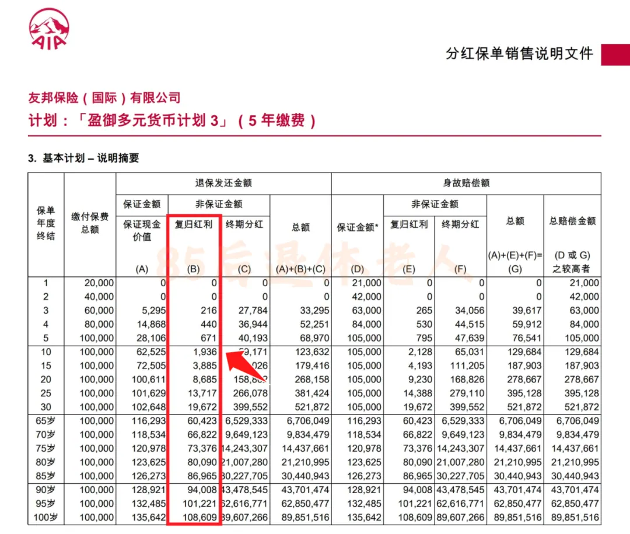This screenshot has height=534, width=630.
Task: Select age 100 surrender total '89,851,516'
Action: click(305, 518)
